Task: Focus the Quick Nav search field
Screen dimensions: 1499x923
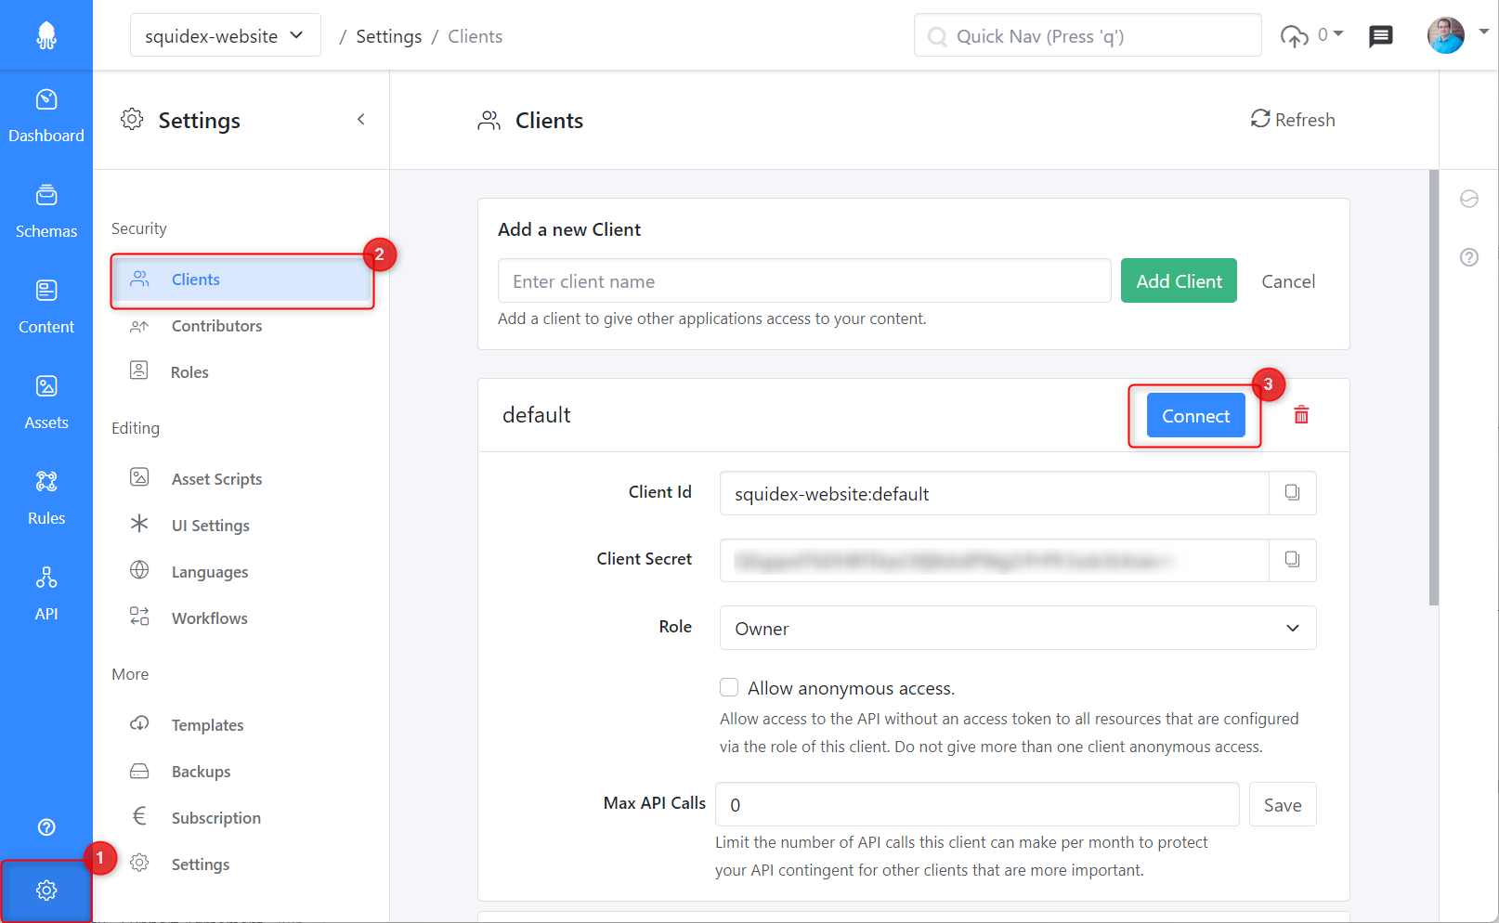Action: pos(1088,35)
